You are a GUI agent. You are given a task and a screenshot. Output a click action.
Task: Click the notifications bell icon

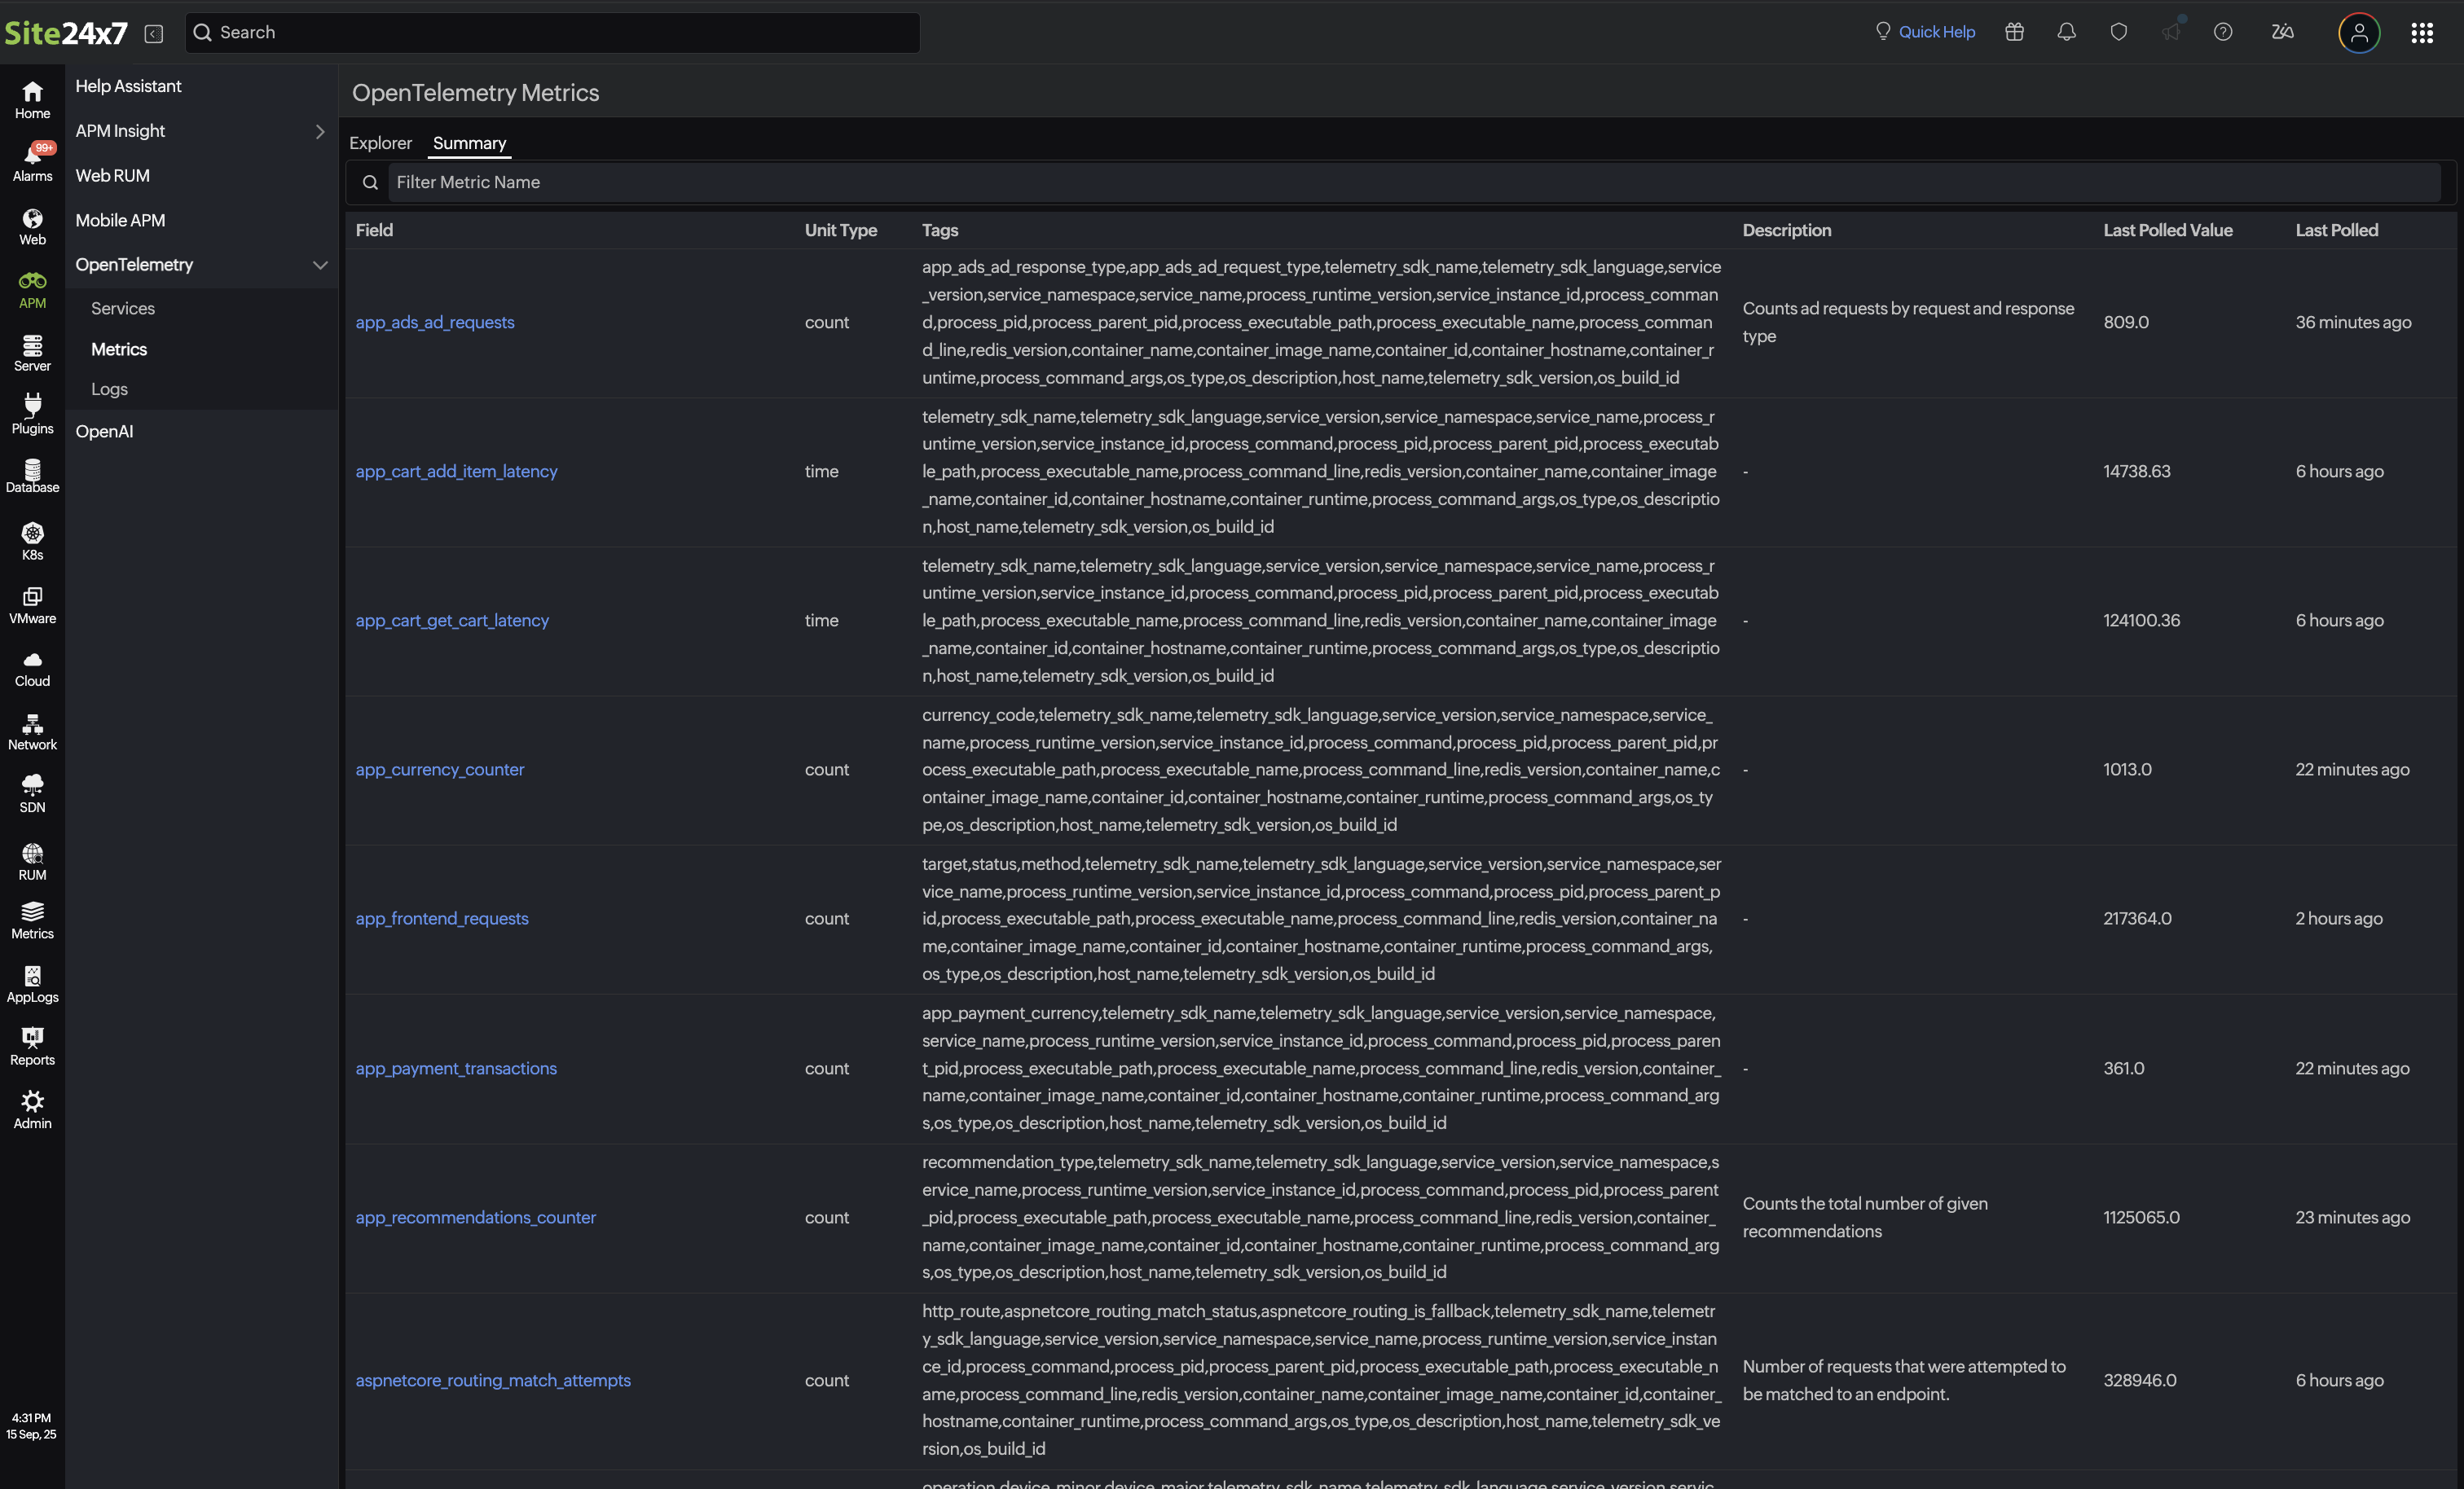pyautogui.click(x=2066, y=32)
